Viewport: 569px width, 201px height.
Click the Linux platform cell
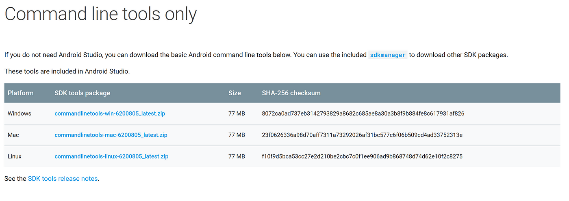click(x=15, y=156)
